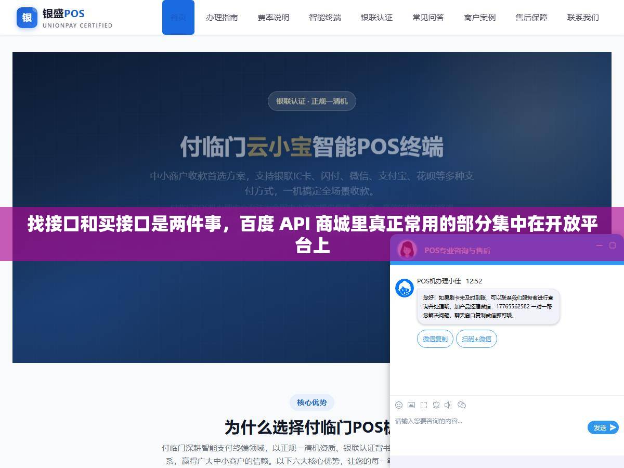Send the chat message with 发送

603,427
